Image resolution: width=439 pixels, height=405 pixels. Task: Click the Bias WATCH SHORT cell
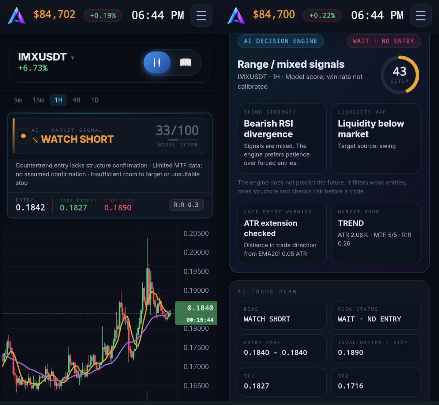(x=282, y=315)
